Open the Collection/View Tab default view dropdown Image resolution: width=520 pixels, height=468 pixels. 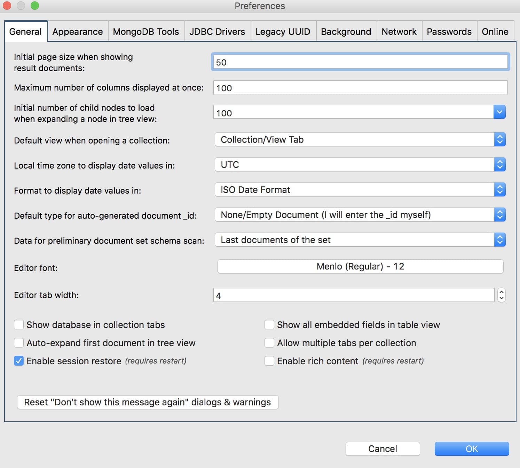click(x=360, y=140)
